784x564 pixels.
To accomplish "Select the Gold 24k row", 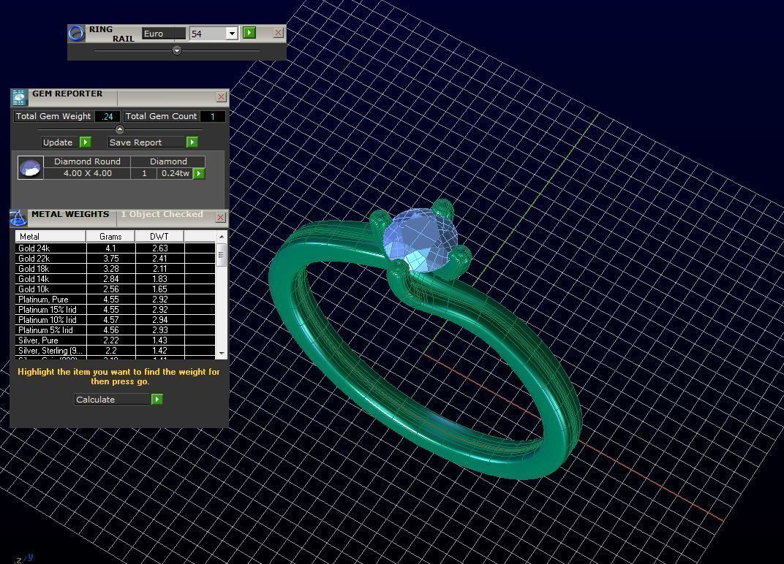I will point(116,248).
